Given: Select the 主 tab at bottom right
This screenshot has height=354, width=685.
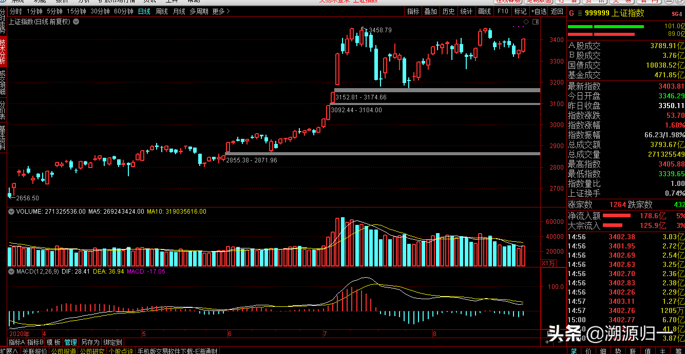Looking at the screenshot, I should pos(663,351).
